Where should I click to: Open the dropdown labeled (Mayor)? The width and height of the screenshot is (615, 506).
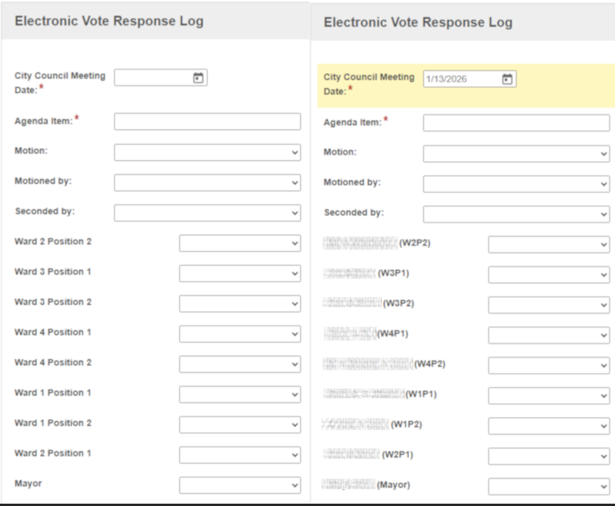(548, 486)
